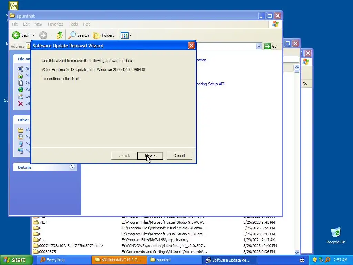Open the Edit menu
This screenshot has width=353, height=265.
(26, 24)
